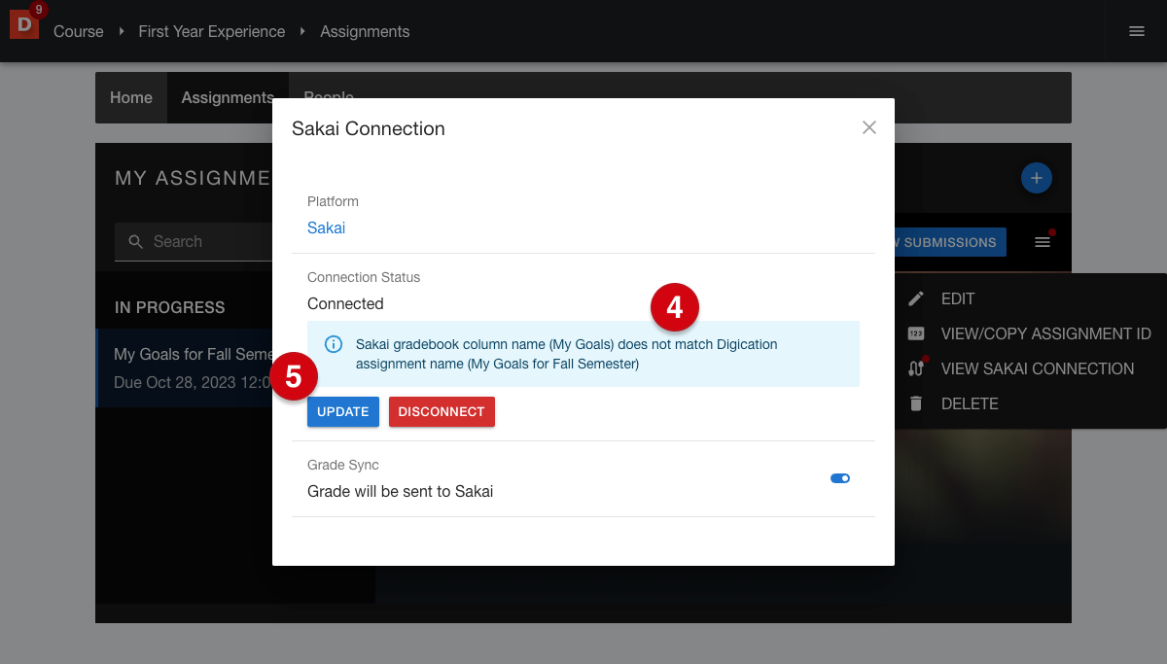The height and width of the screenshot is (664, 1167).
Task: Click the Grade Sync label
Action: coord(343,465)
